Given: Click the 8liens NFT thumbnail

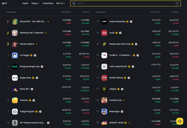Looking at the screenshot, I should coord(15,89).
